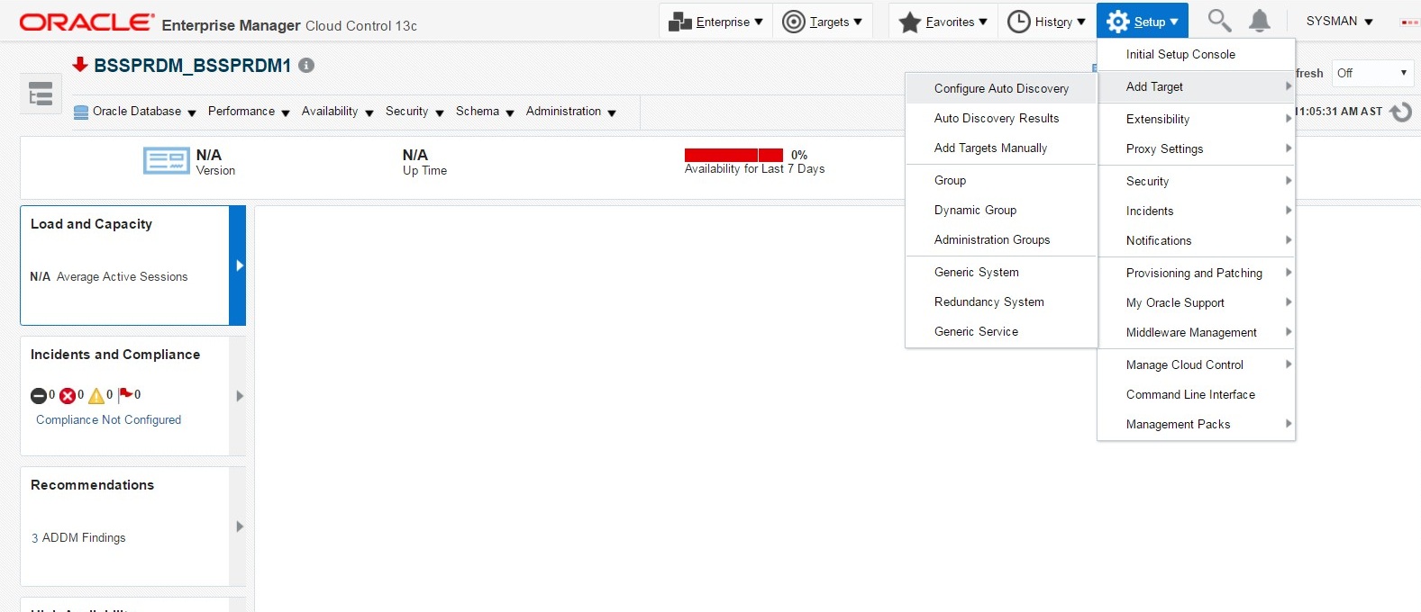Viewport: 1421px width, 612px height.
Task: Open the Enterprise menu
Action: click(x=716, y=22)
